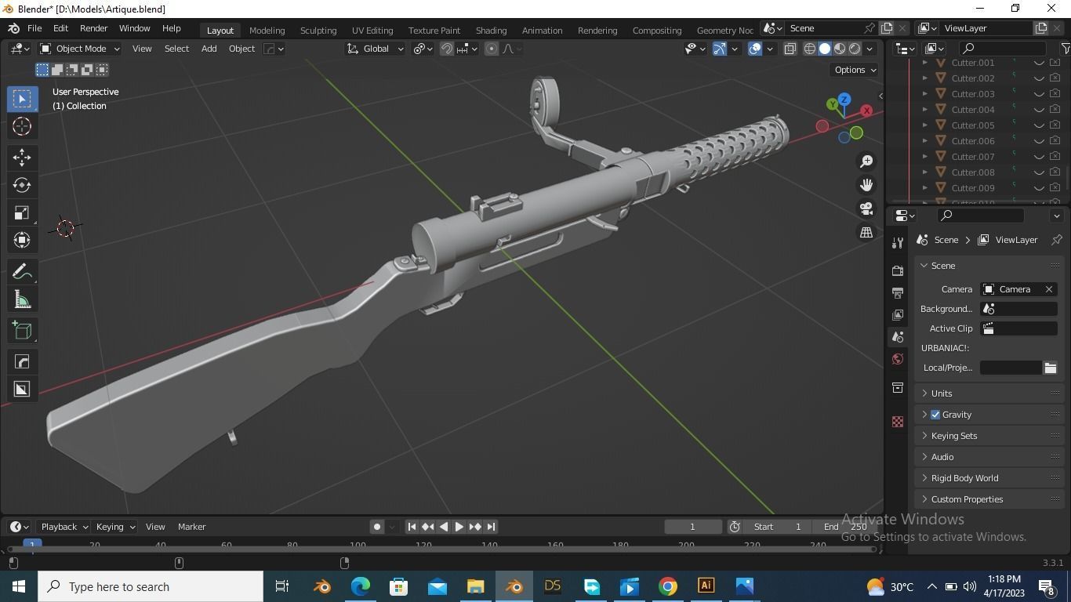This screenshot has width=1071, height=602.
Task: Open the Global transform orientation dropdown
Action: pyautogui.click(x=375, y=49)
